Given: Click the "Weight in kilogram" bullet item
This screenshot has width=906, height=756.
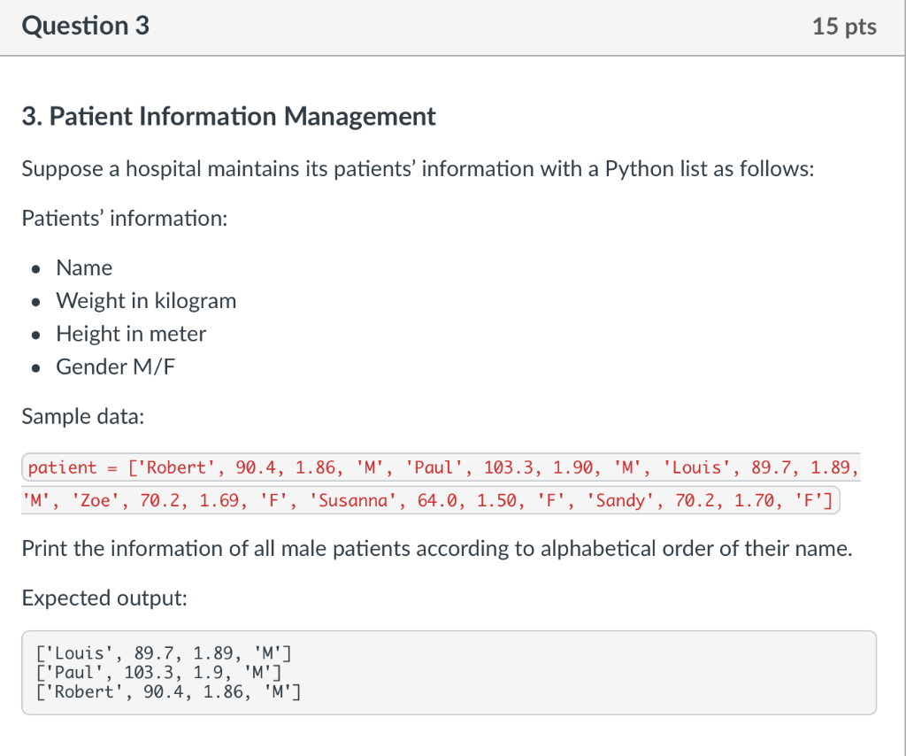Looking at the screenshot, I should [146, 301].
